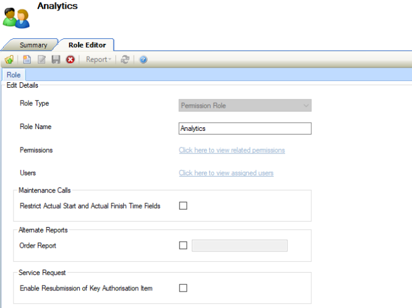This screenshot has width=412, height=308.
Task: Click the New role document icon
Action: pyautogui.click(x=27, y=60)
